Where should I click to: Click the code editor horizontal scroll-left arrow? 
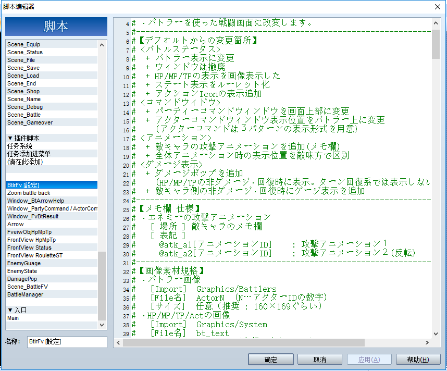[119, 342]
